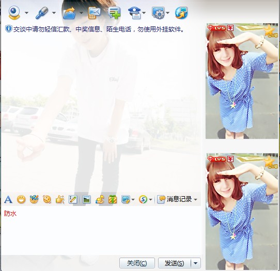The image size is (280, 271).
Task: Click the pointing hand gesture icon
Action: (60, 199)
